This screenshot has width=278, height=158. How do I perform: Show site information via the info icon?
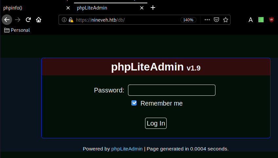[64, 20]
